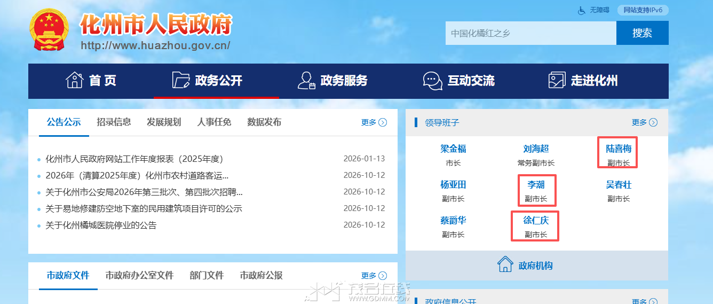Click the 常务副市长 title under 刘海超
The height and width of the screenshot is (304, 713).
(536, 163)
